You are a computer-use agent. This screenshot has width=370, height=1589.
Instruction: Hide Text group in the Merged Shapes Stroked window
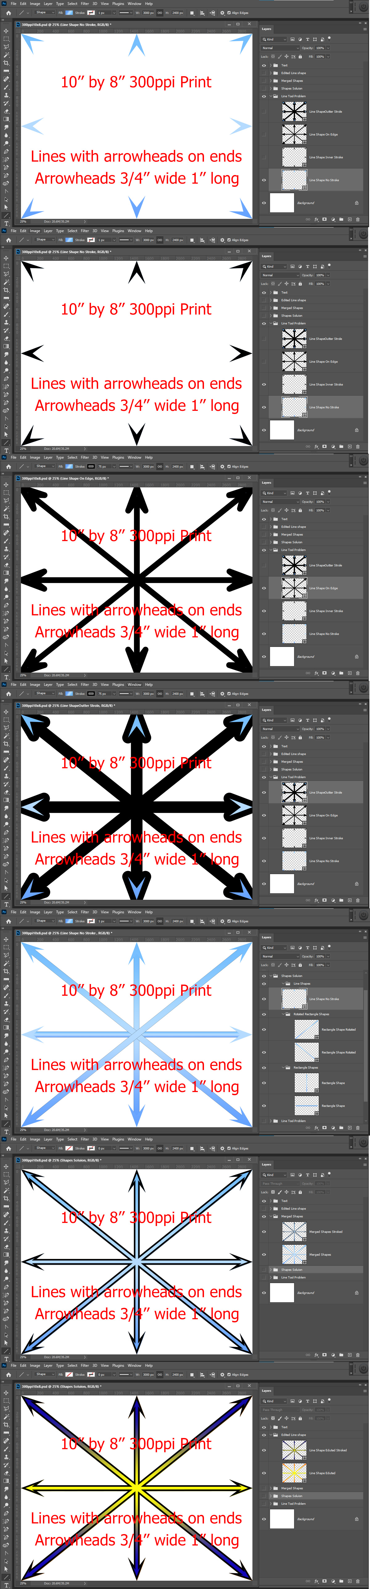pos(264,1201)
